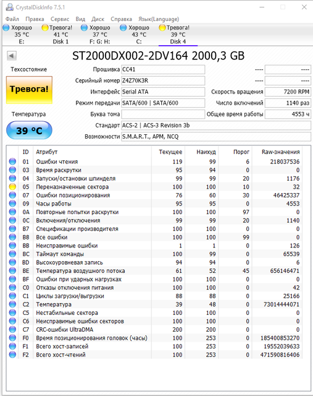The width and height of the screenshot is (313, 396).
Task: Open the Правка menu
Action: [x=35, y=19]
